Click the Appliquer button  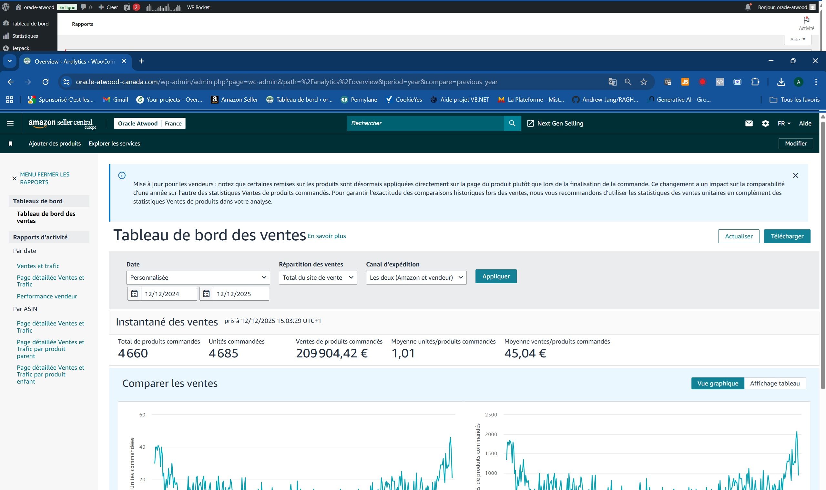tap(495, 276)
